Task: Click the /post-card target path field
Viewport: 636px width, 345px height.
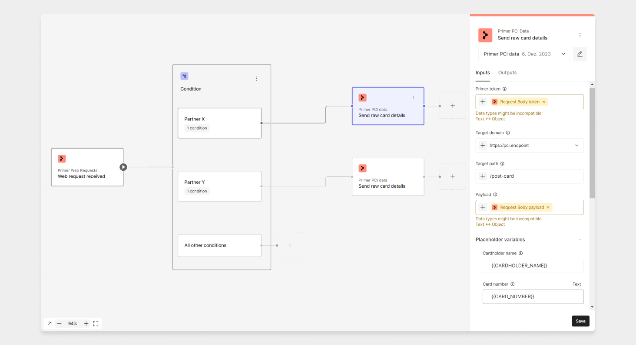Action: pos(530,176)
